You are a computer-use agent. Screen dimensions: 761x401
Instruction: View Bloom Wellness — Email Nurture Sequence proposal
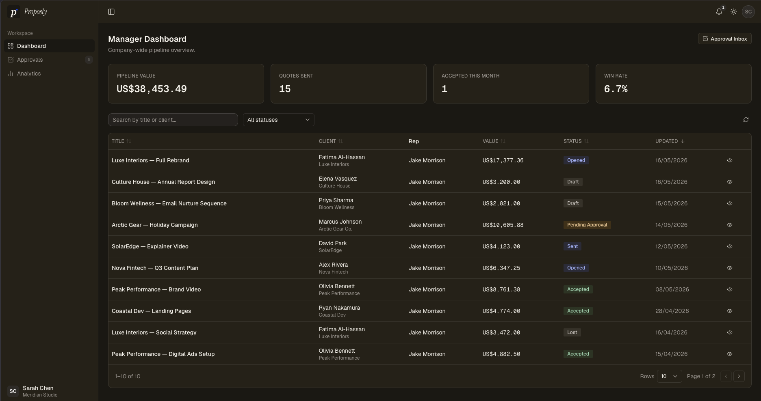click(x=730, y=203)
